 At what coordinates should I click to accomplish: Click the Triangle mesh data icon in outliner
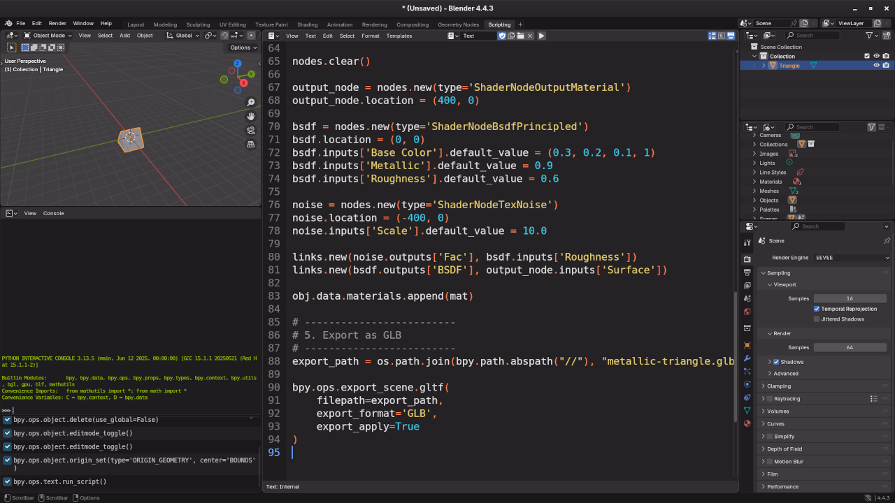coord(813,66)
